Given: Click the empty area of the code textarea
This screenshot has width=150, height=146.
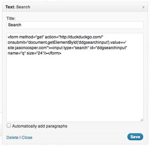Looking at the screenshot, I should point(75,87).
